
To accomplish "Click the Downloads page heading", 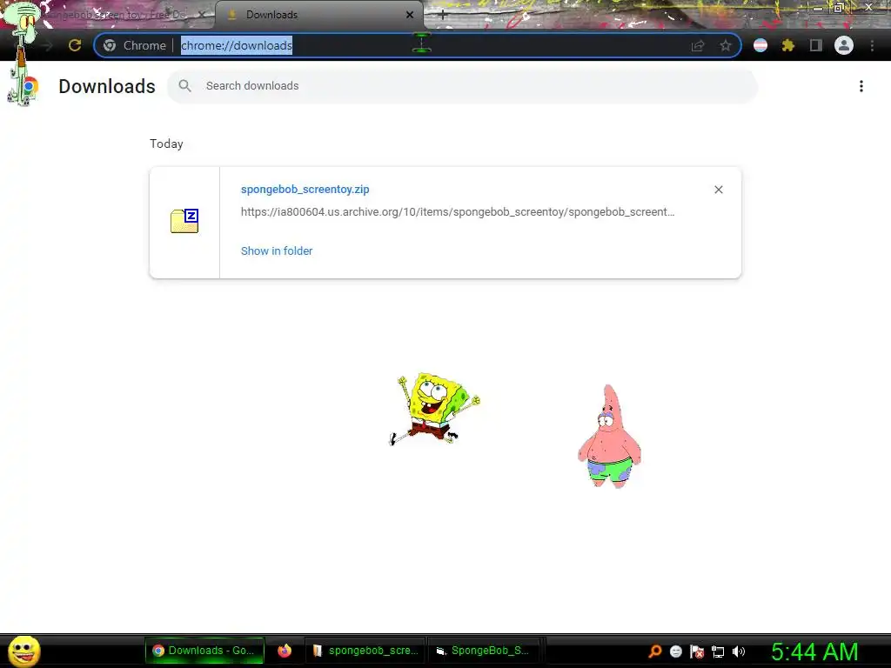I will tap(107, 86).
